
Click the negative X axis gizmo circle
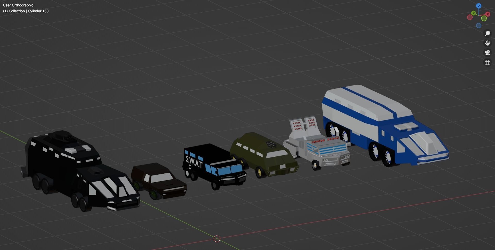(x=470, y=17)
